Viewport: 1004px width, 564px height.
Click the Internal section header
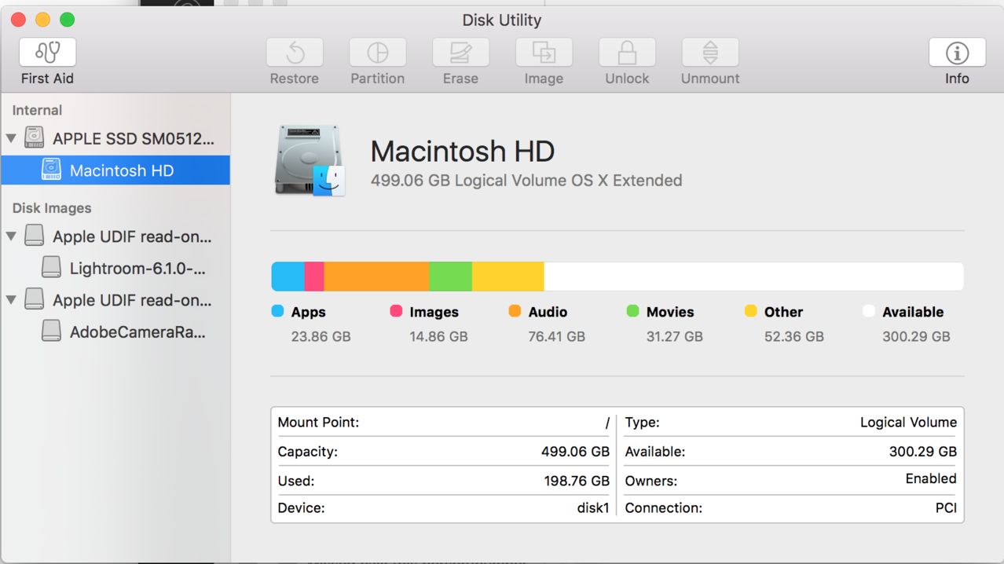[37, 111]
